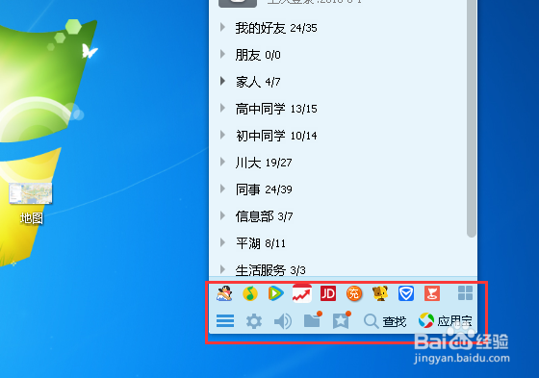Select the 地图 desktop shortcut thumbnail
The image size is (539, 378).
(31, 193)
